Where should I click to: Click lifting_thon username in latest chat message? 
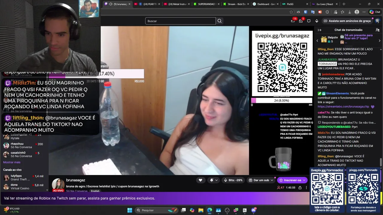(326, 156)
